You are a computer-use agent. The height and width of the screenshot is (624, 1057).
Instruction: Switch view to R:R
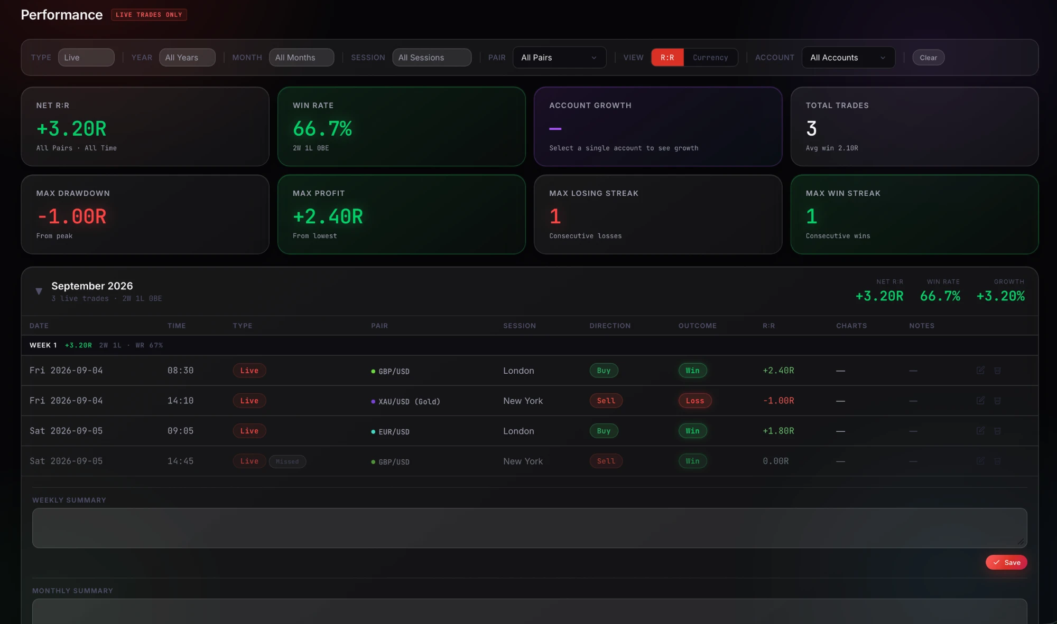click(667, 58)
